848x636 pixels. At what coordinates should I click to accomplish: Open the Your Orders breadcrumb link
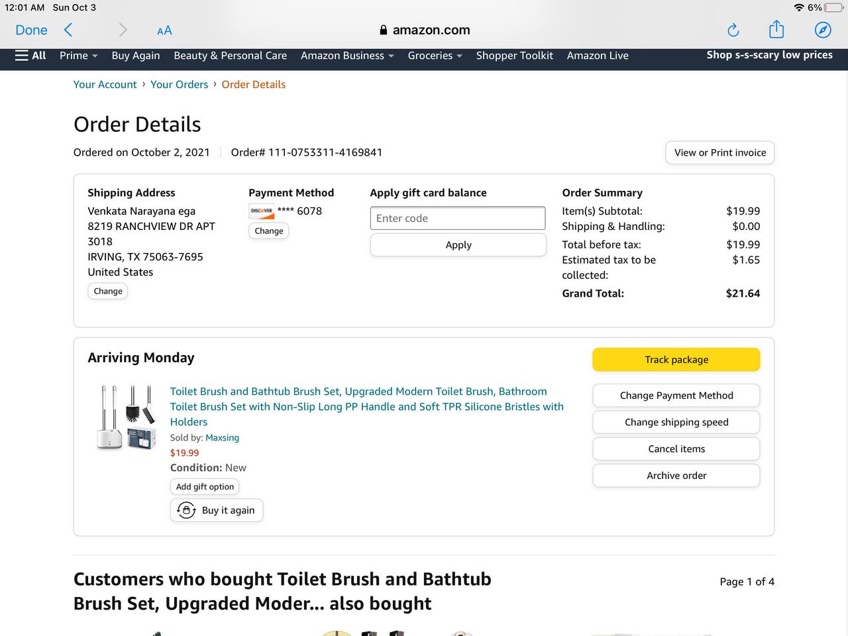click(179, 84)
